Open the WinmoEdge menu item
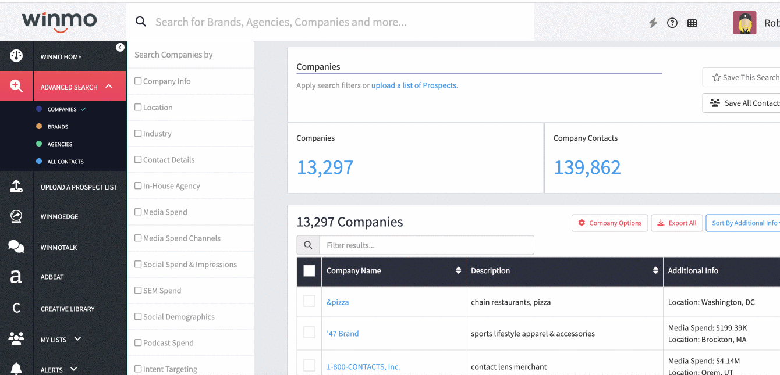Screen dimensions: 780x375 pos(59,216)
